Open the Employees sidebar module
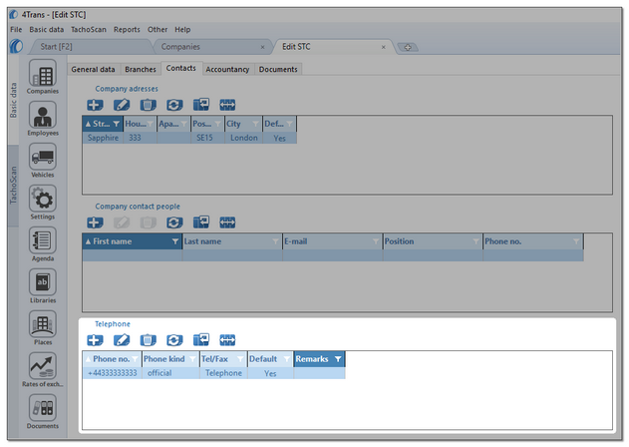 tap(43, 119)
